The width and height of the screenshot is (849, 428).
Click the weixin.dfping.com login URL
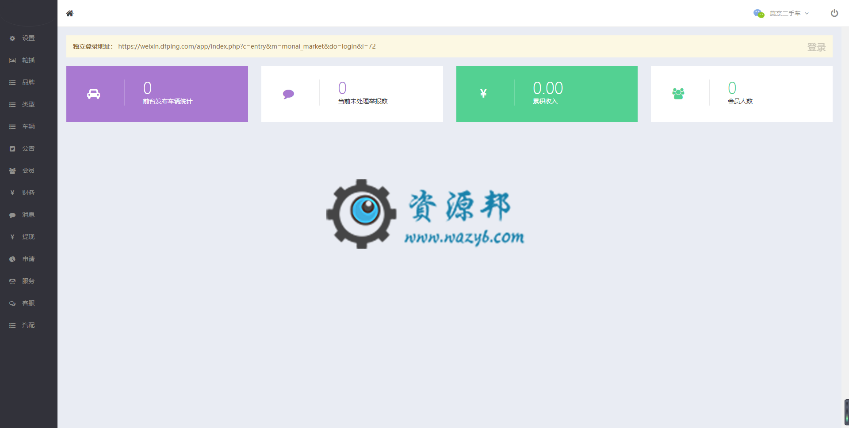pos(247,46)
